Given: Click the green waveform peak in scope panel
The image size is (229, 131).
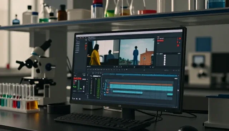Looking at the screenshot, I should pos(79,85).
